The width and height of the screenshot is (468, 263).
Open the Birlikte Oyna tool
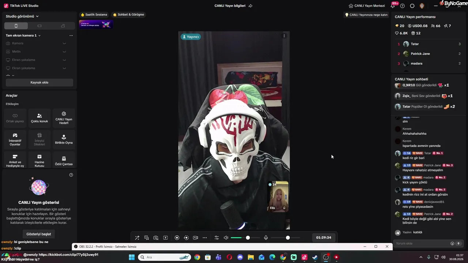click(x=64, y=139)
